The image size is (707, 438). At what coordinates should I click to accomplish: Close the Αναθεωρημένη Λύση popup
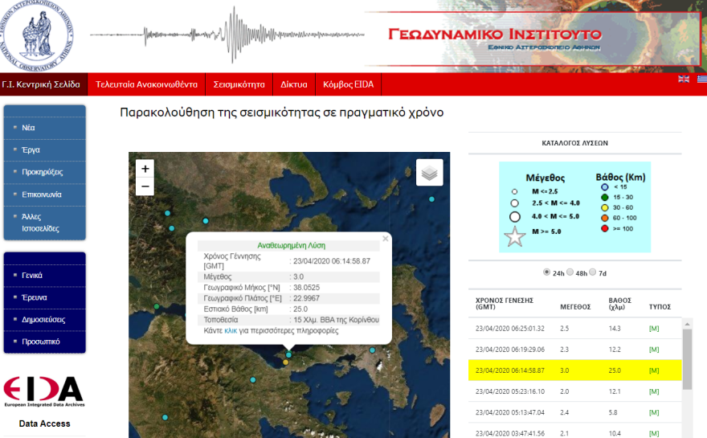click(386, 239)
